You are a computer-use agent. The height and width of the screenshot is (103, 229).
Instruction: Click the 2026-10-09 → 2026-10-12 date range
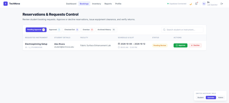(133, 44)
